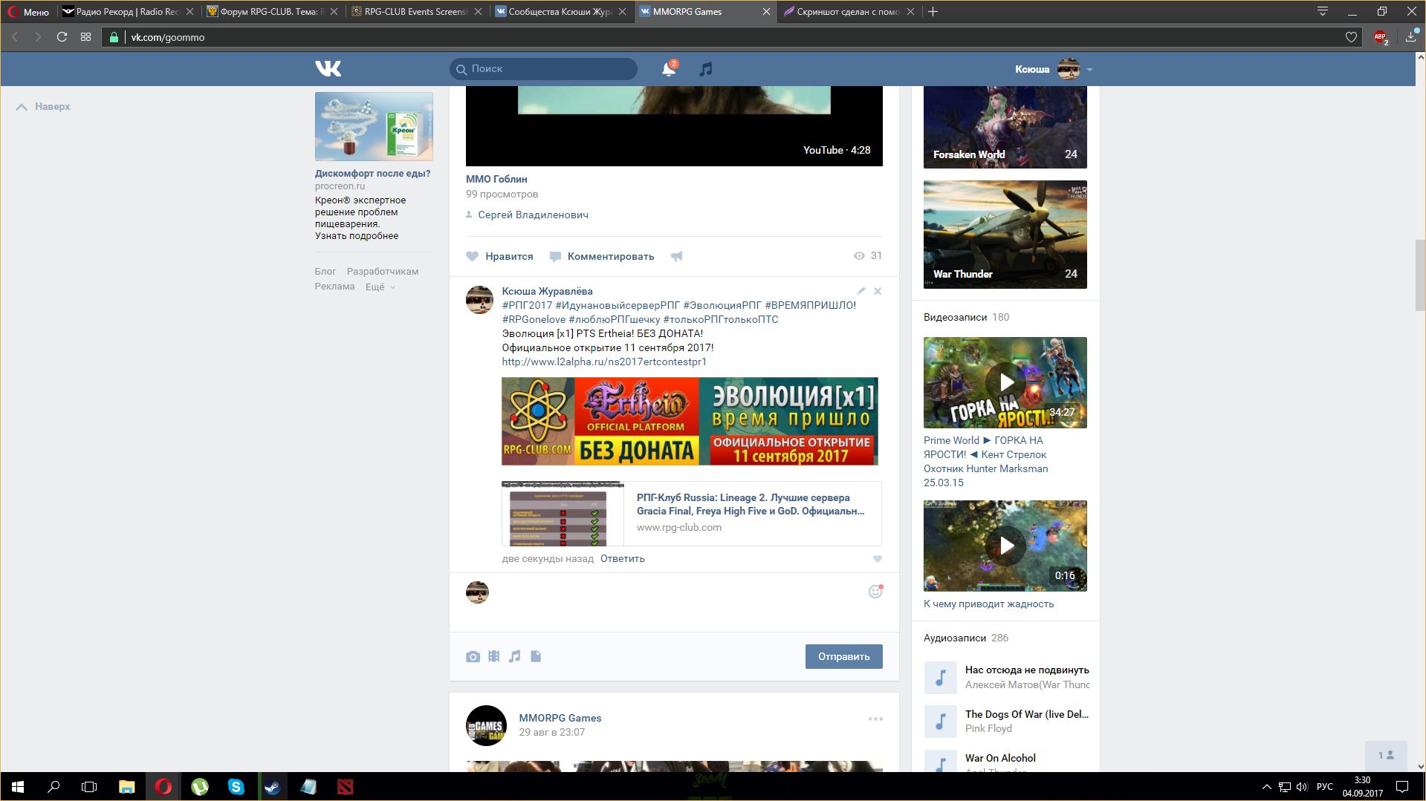Open the РПГ-Клуб Russia link preview

click(691, 514)
